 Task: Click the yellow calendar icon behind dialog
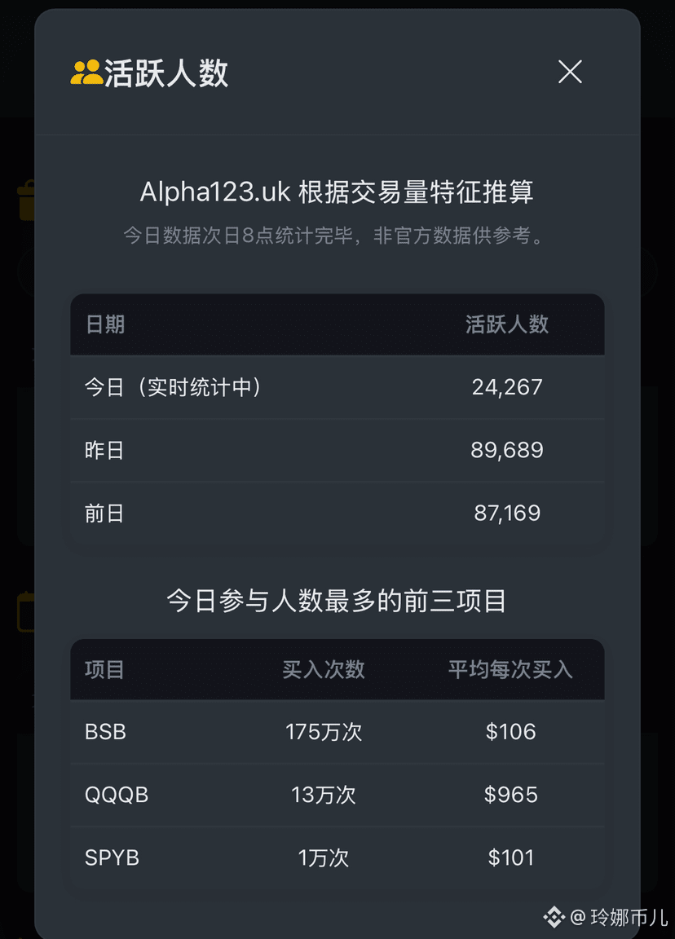tap(25, 611)
